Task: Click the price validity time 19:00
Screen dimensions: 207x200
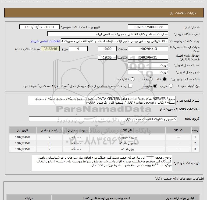Action: (107, 57)
